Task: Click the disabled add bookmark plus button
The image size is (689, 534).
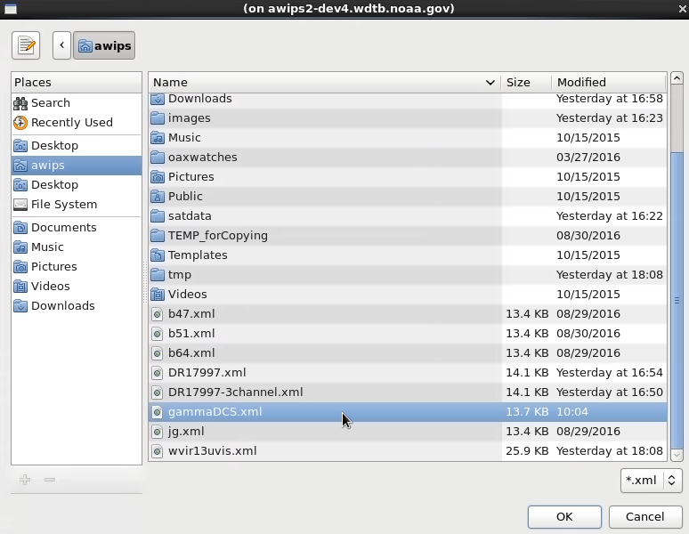Action: [25, 480]
